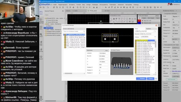Select the Hand pan tool in PCB tools
The image size is (181, 102).
130,19
